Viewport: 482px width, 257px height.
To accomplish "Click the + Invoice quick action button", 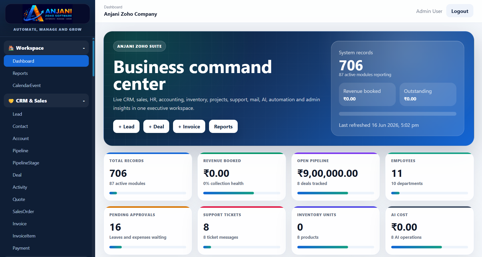I will 189,126.
